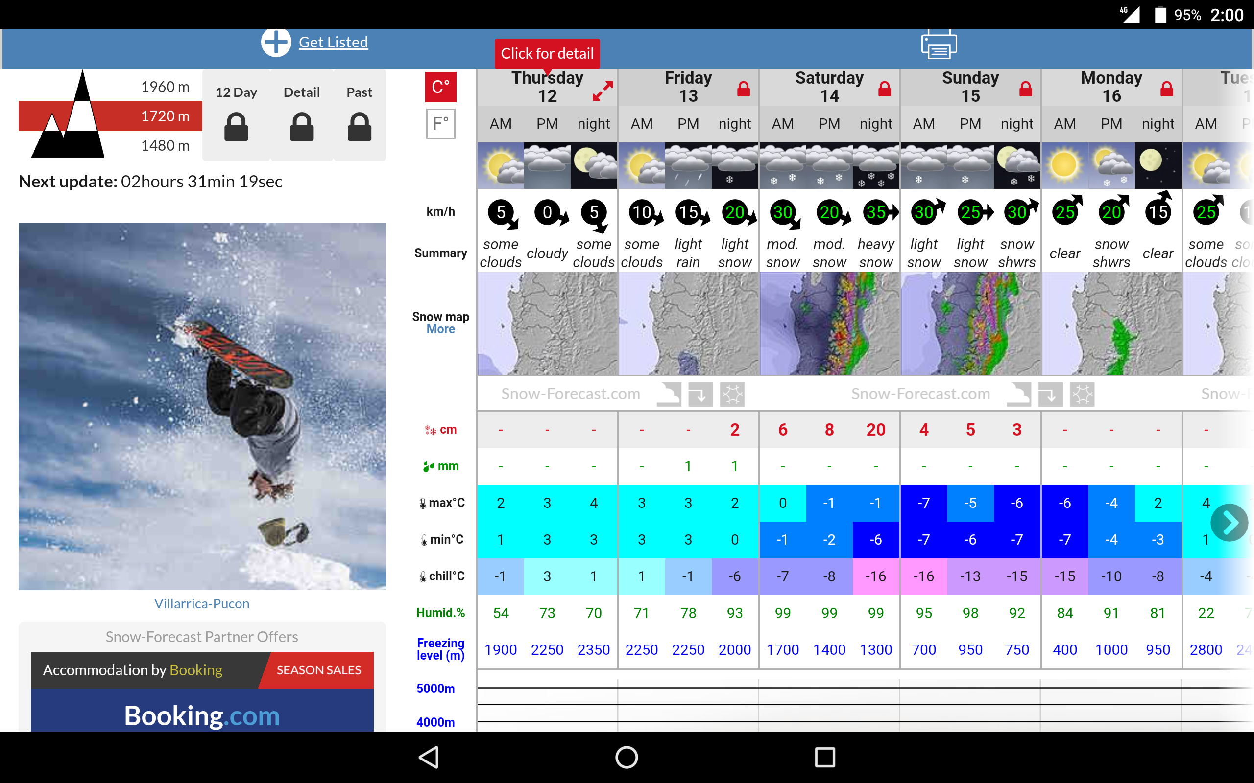Expand Sunday 15 locked detail
The image size is (1254, 783).
point(1025,89)
